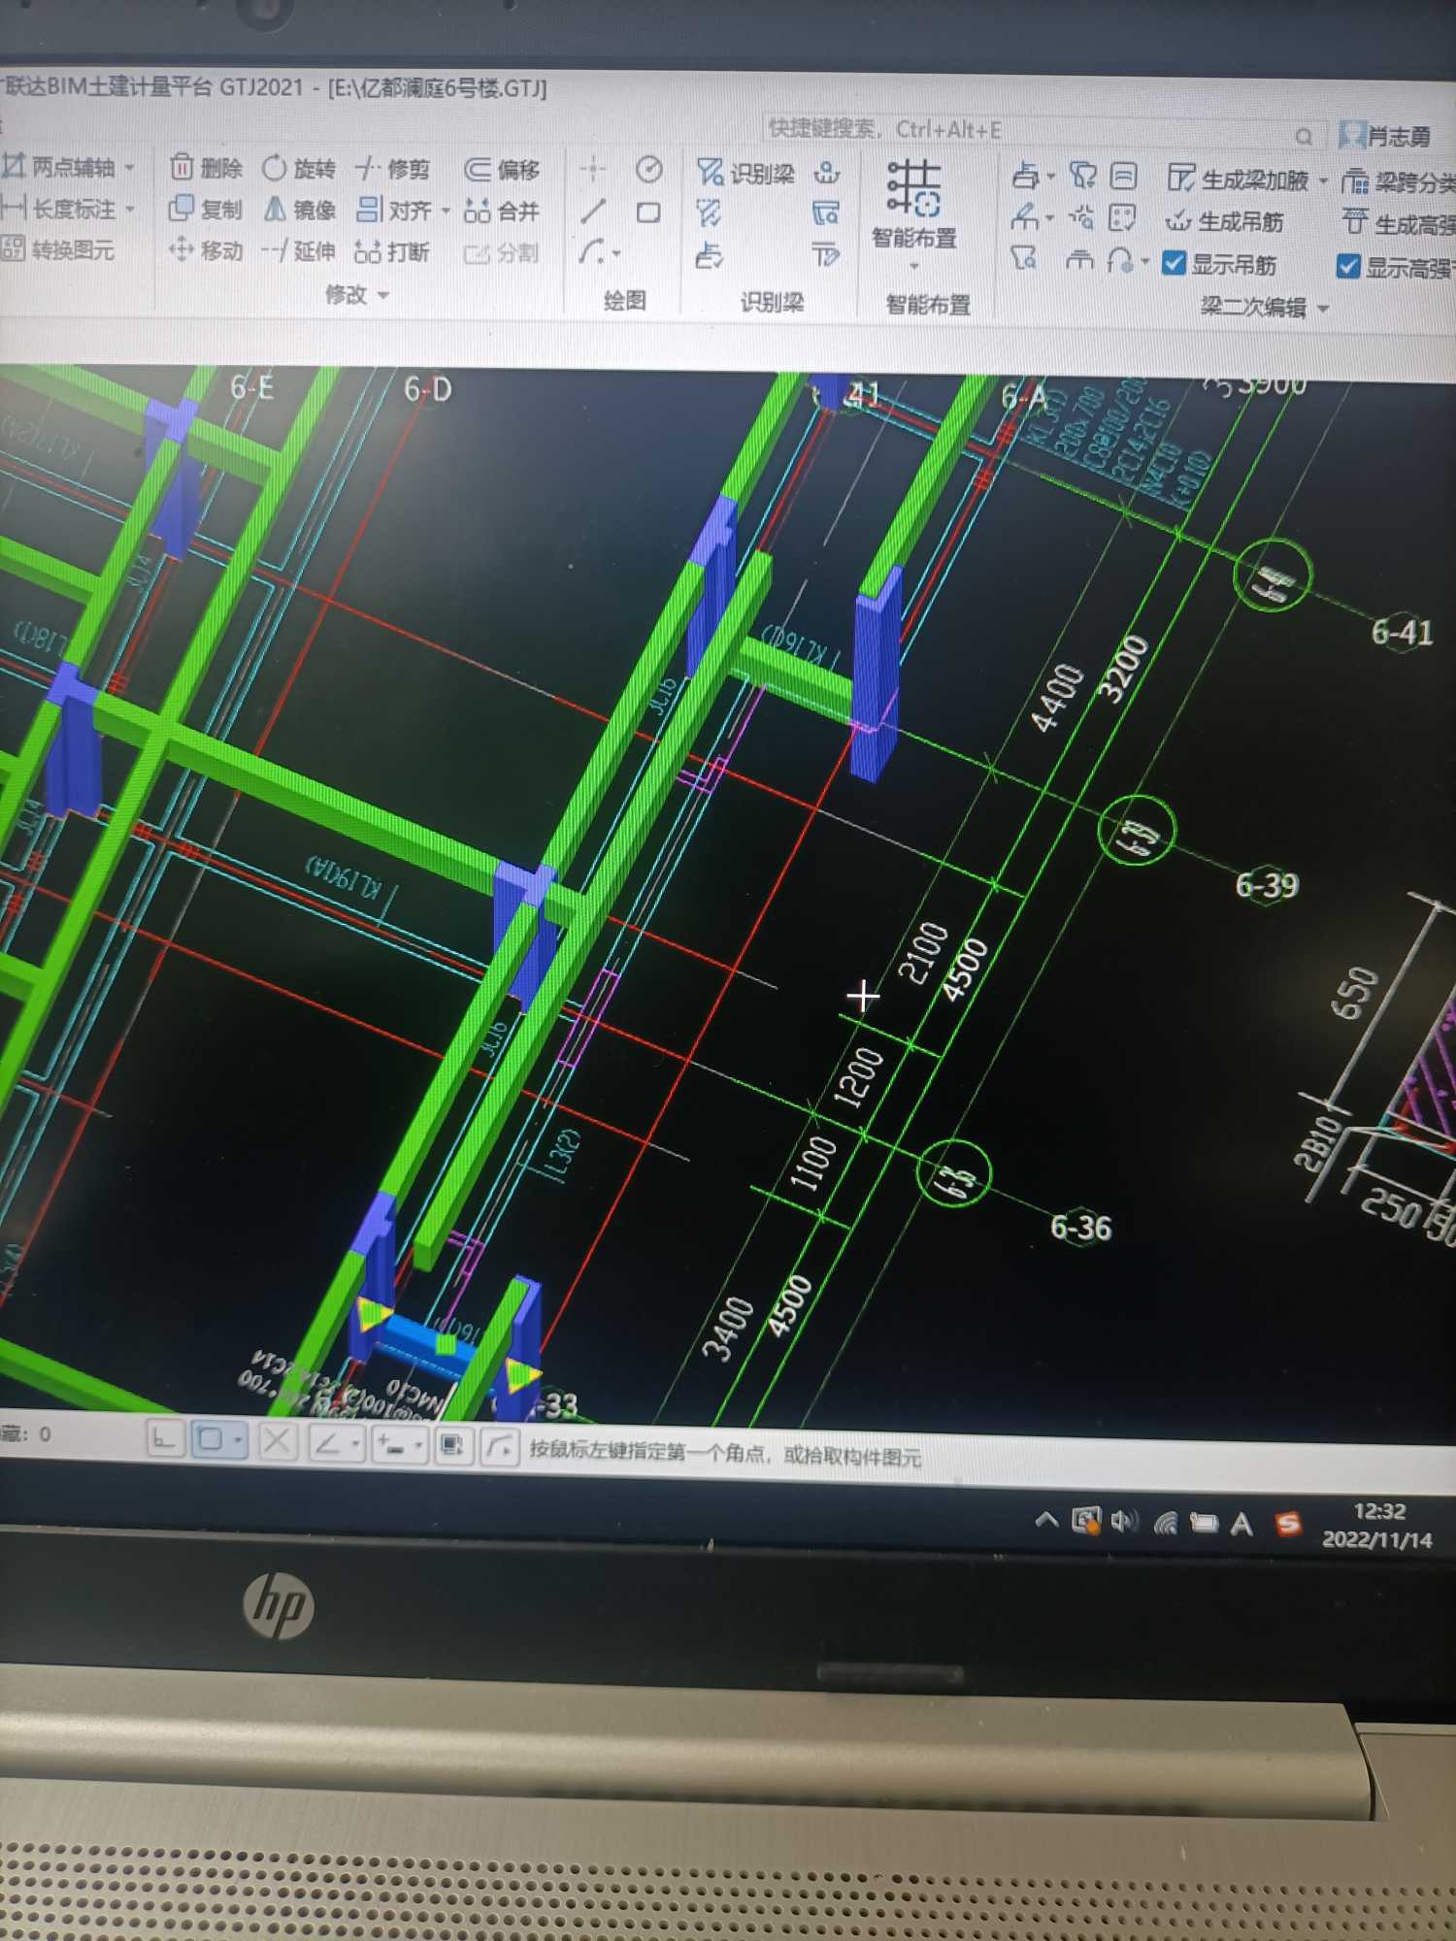Select the point draw tool in 绘图 group

point(593,169)
